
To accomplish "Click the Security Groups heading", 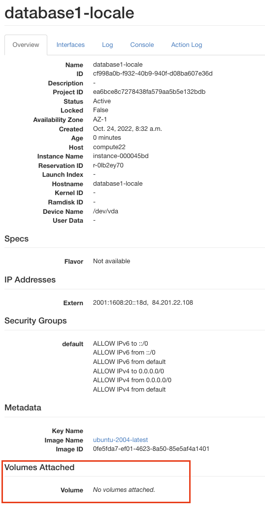I will click(36, 320).
